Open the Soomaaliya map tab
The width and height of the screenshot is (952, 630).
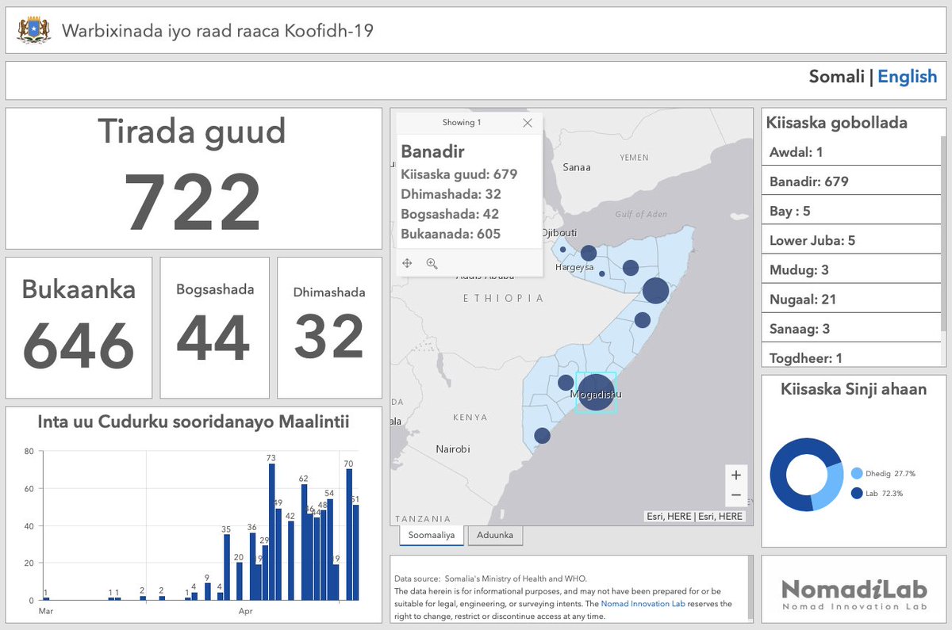(431, 535)
